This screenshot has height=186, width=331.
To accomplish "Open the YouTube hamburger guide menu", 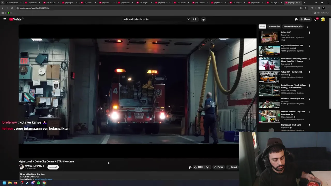I will (x=5, y=19).
